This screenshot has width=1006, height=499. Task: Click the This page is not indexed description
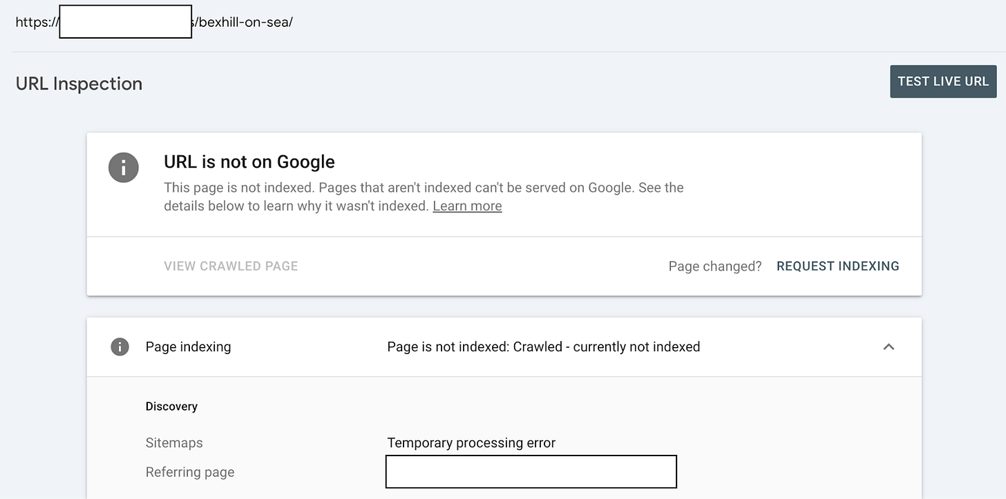(423, 188)
